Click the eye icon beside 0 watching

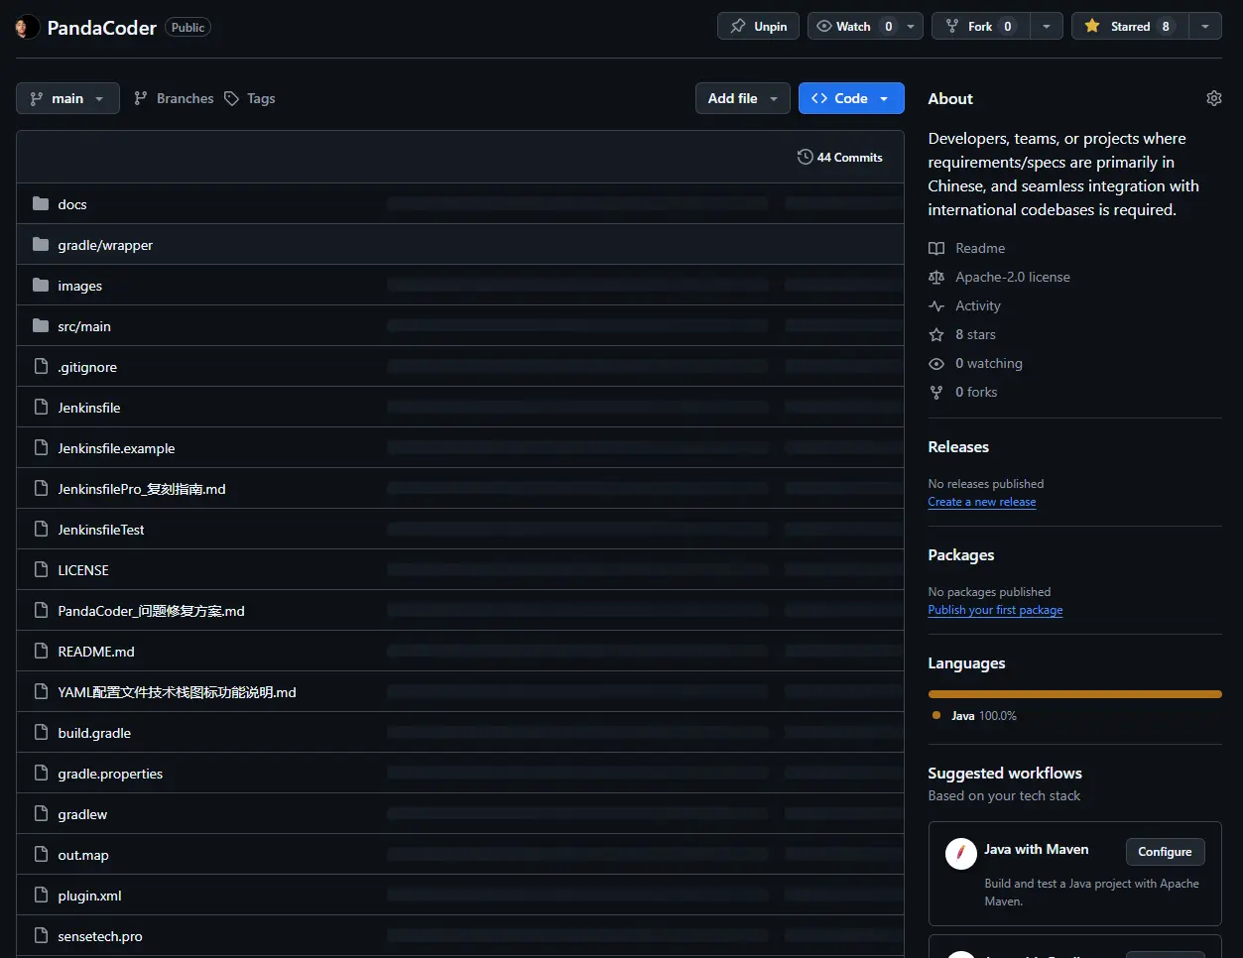936,363
